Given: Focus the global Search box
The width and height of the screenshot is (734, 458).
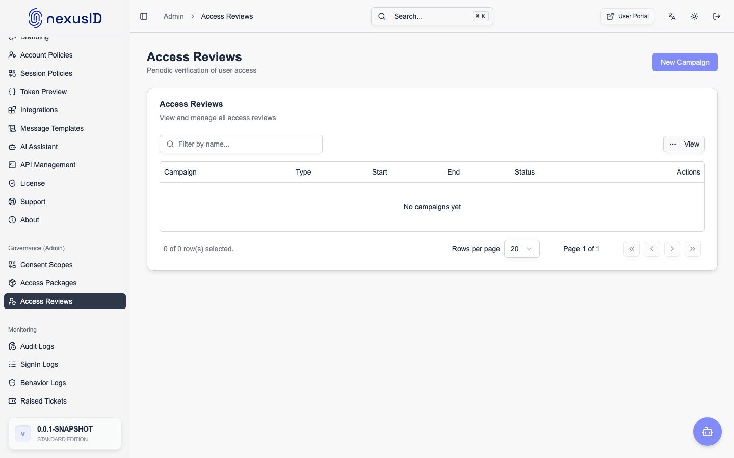Looking at the screenshot, I should (x=432, y=16).
